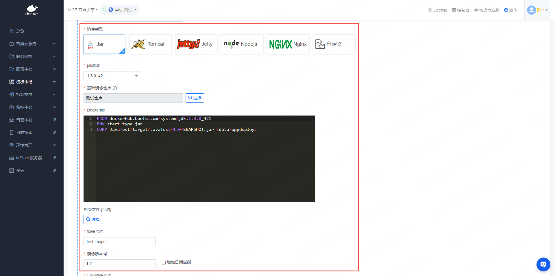555x276 pixels.
Task: Click the user avatar icon
Action: pyautogui.click(x=531, y=10)
